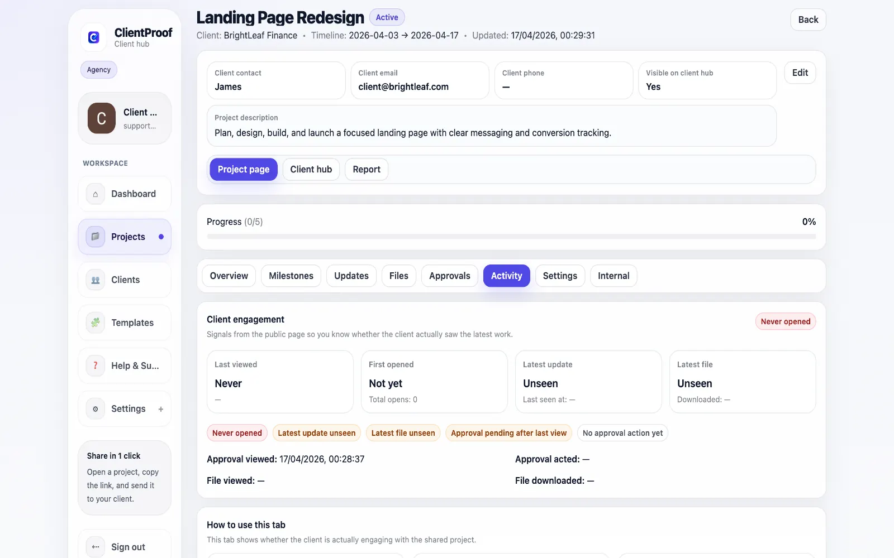Click the project progress bar
894x558 pixels.
[x=511, y=237]
